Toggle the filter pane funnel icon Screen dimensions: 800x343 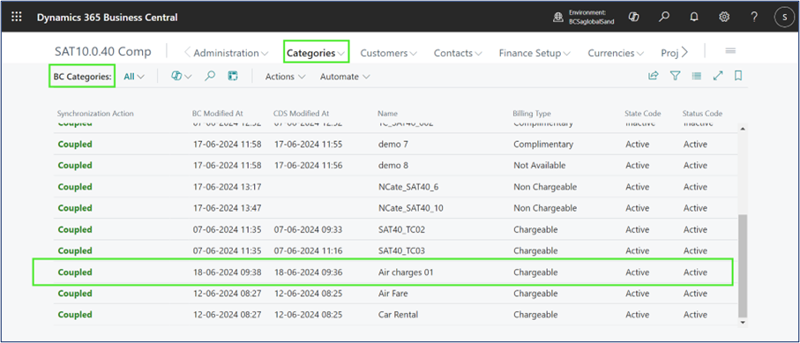click(x=675, y=76)
